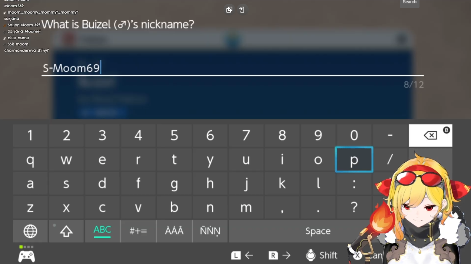The height and width of the screenshot is (264, 471).
Task: Tap the b key
Action: [174, 207]
